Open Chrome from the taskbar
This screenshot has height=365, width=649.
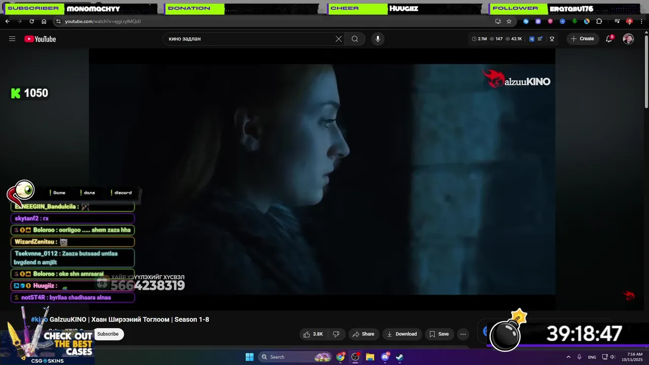[x=341, y=357]
